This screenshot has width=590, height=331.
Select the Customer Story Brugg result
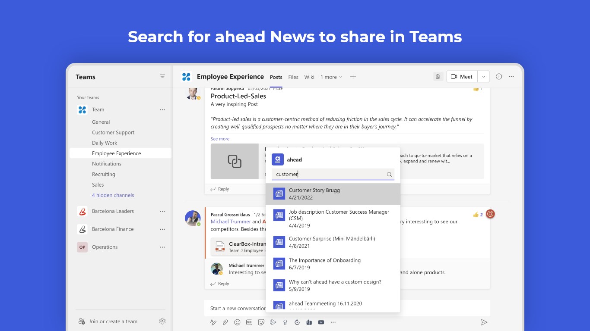(333, 194)
